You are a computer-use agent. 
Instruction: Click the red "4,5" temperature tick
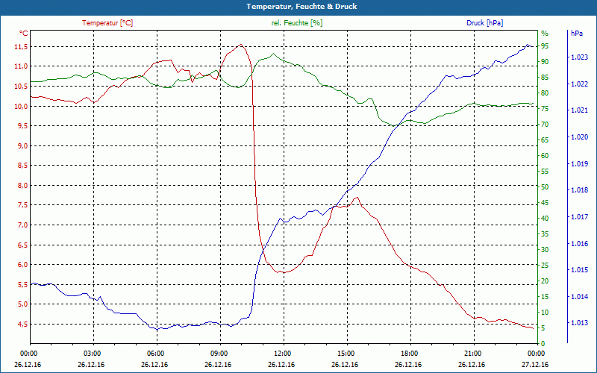click(x=22, y=325)
